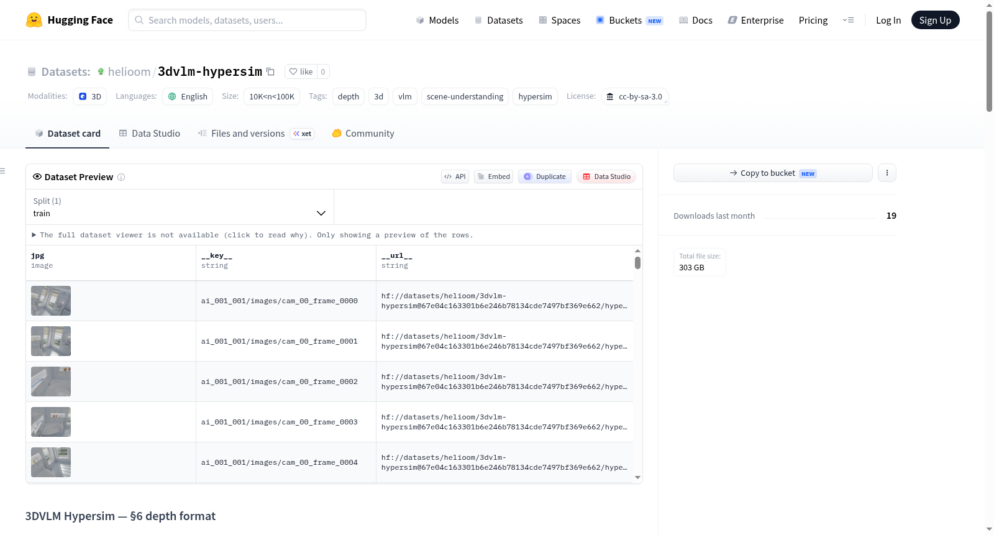Open Models in the top navigation

(x=437, y=20)
